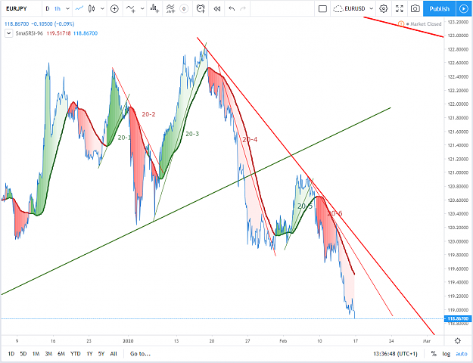
Task: Click the compare or add symbol icon
Action: (114, 9)
